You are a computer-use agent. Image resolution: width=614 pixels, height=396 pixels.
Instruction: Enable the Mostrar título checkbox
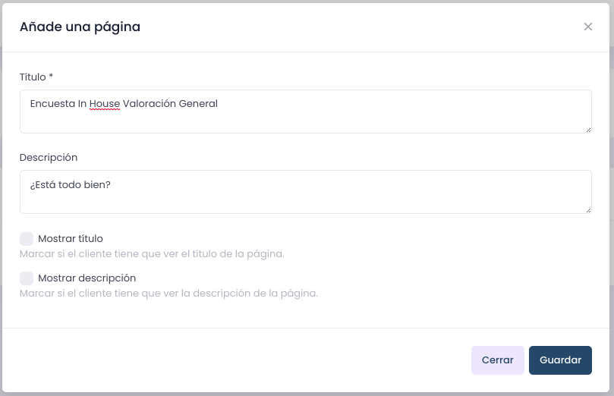[27, 239]
